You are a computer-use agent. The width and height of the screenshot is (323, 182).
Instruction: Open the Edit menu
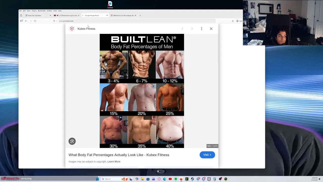[24, 11]
